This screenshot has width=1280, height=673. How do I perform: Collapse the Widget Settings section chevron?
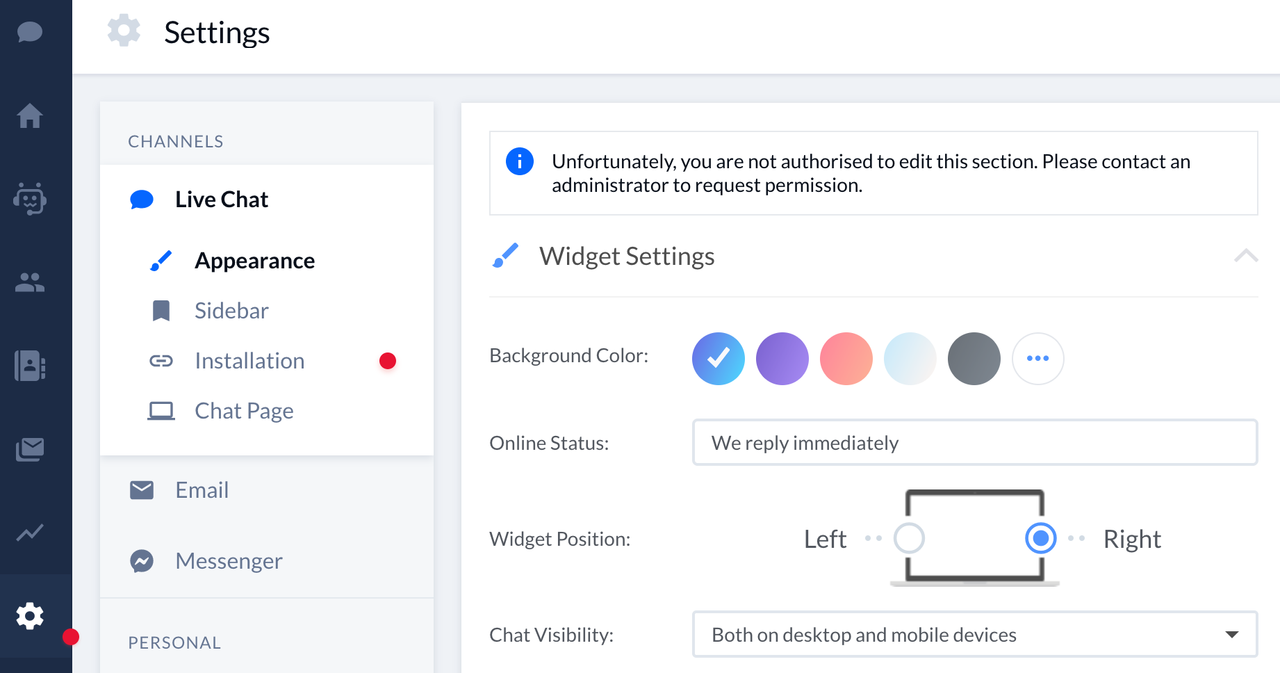1246,256
